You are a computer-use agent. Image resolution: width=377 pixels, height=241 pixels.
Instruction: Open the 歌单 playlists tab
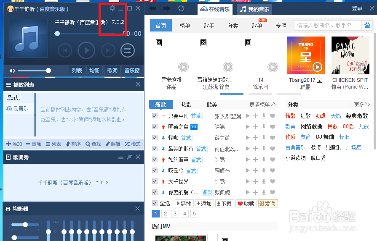[x=257, y=25]
